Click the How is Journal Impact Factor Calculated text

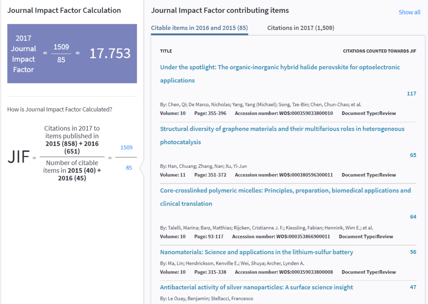(59, 109)
